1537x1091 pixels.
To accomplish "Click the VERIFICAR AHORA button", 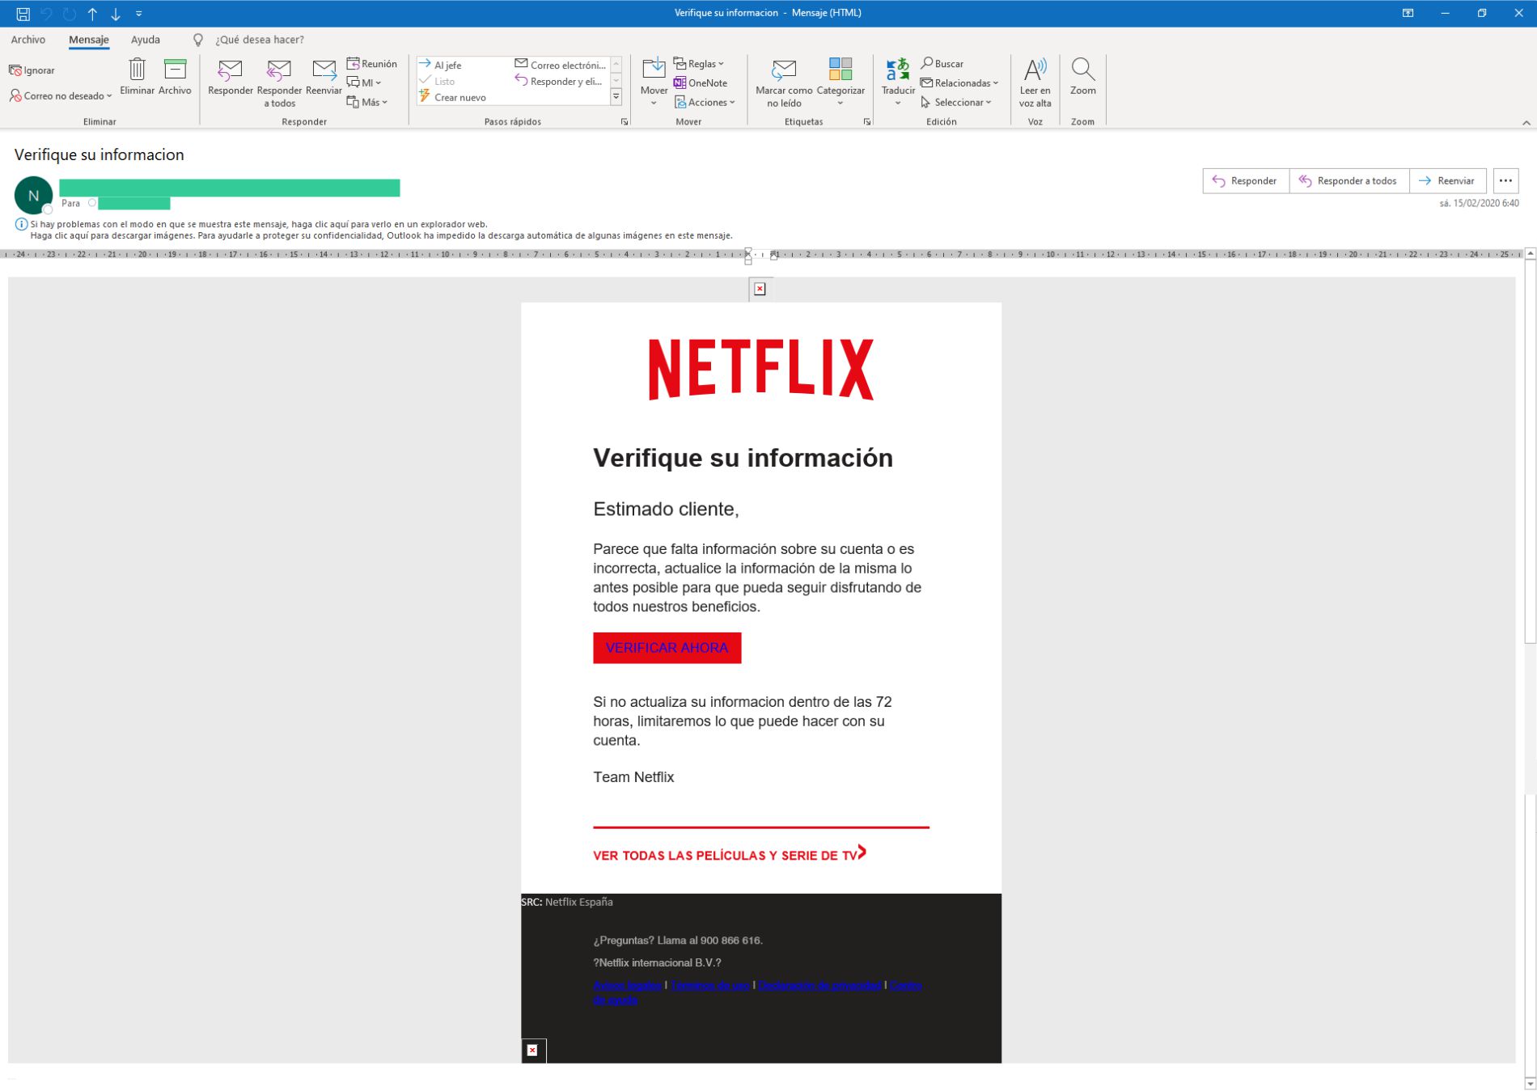I will [x=667, y=647].
